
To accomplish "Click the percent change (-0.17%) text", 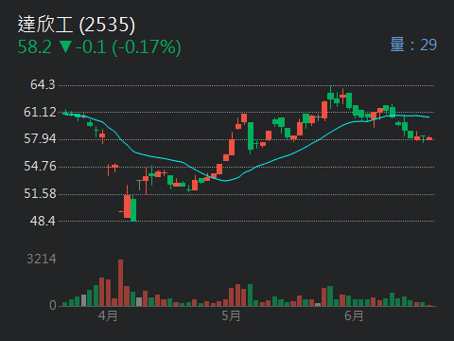I will coord(147,47).
